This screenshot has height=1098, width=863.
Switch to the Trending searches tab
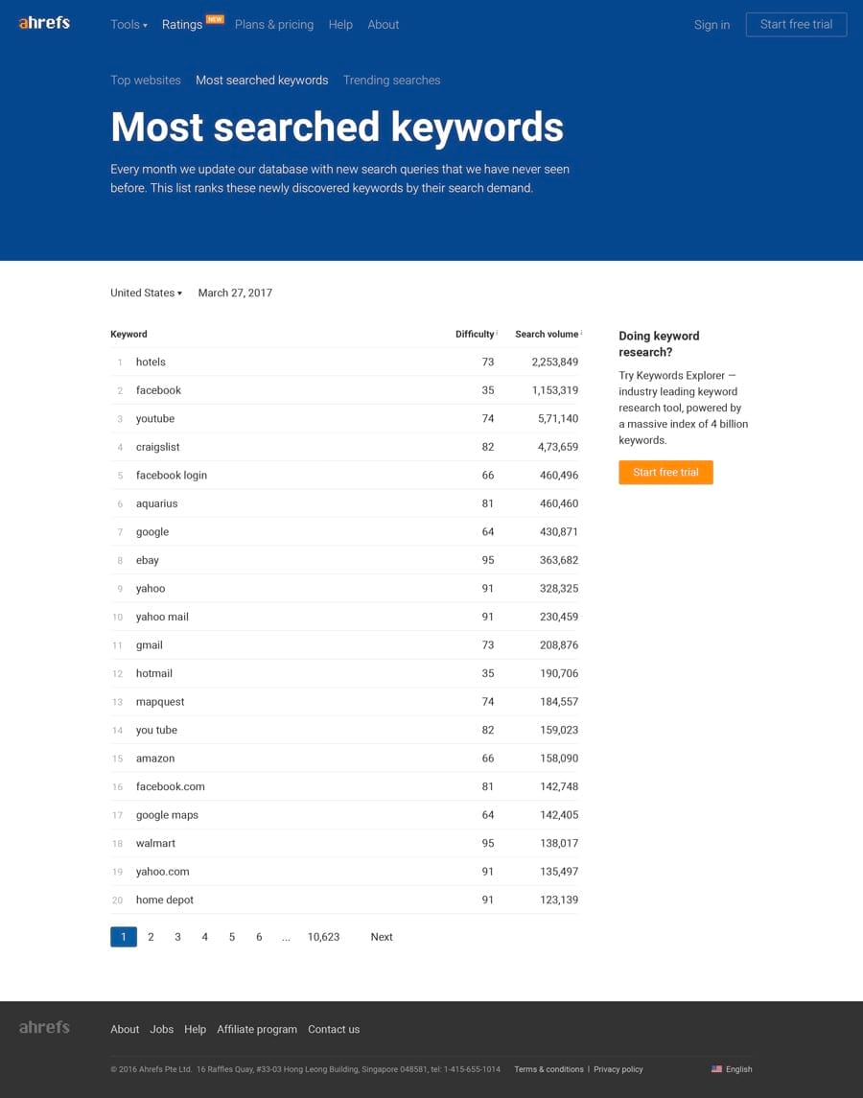pyautogui.click(x=391, y=80)
